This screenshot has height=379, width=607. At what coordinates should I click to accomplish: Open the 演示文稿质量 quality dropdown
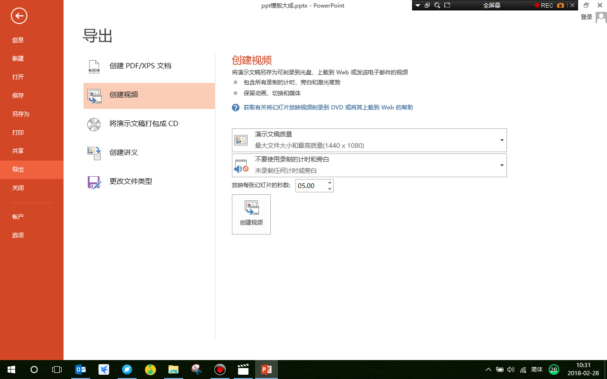pos(501,140)
